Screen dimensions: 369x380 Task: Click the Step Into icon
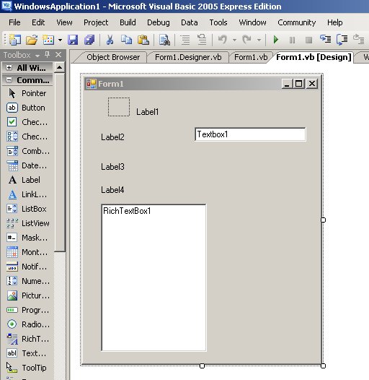click(x=325, y=39)
